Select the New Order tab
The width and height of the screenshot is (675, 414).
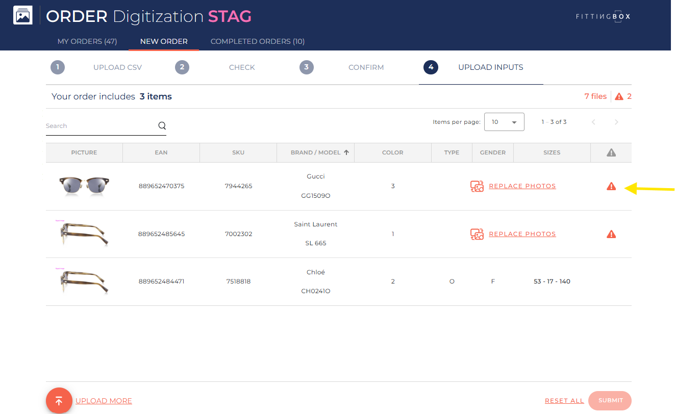[164, 41]
